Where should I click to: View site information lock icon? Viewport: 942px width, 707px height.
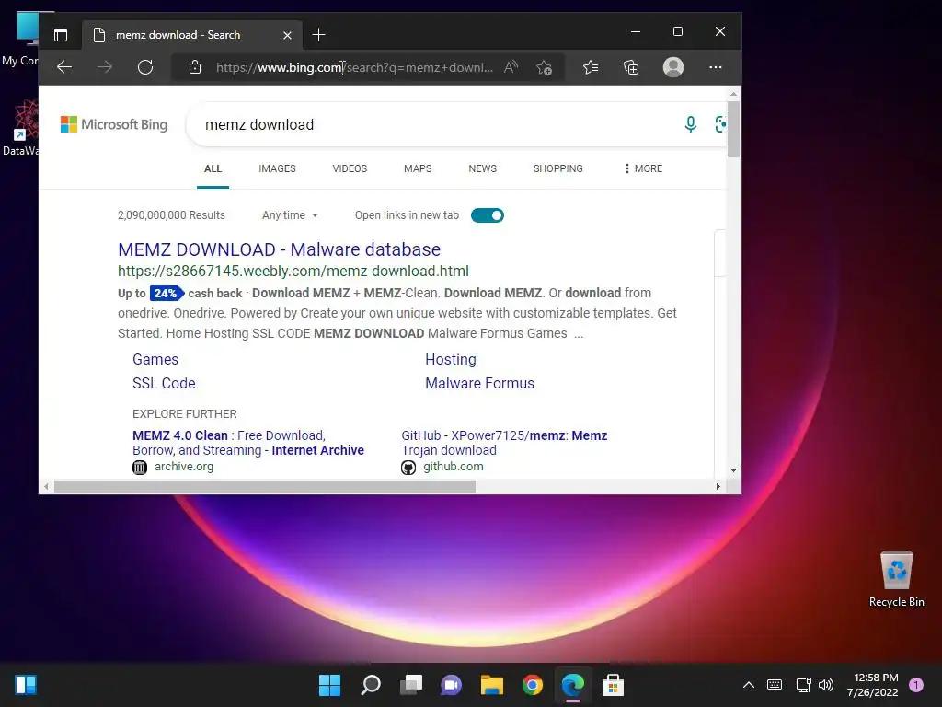pyautogui.click(x=195, y=67)
